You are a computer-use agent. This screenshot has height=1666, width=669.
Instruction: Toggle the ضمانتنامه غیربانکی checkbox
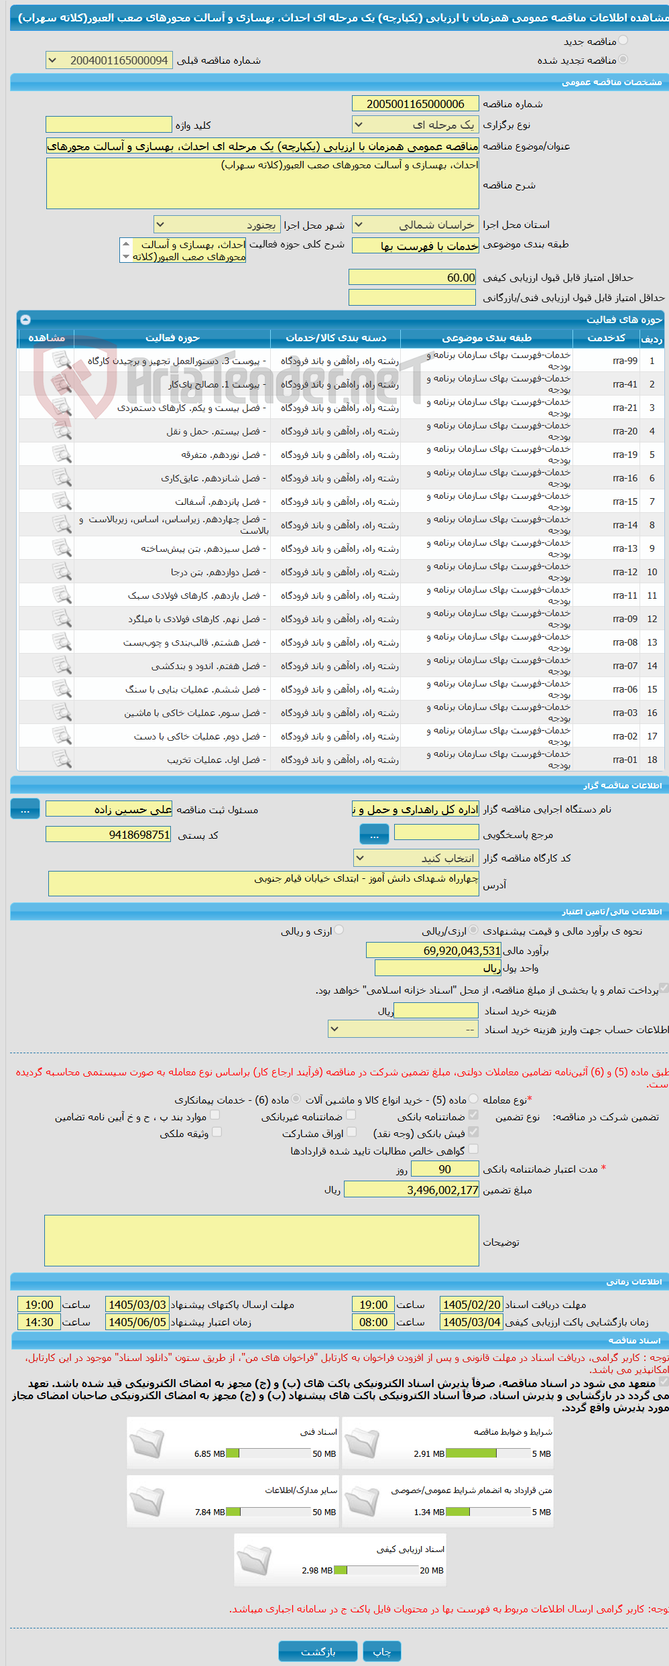pyautogui.click(x=351, y=1115)
